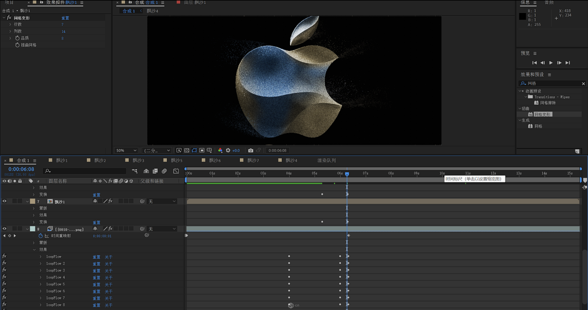588x310 pixels.
Task: Toggle fx switch for loopFlow effect
Action: tap(4, 256)
